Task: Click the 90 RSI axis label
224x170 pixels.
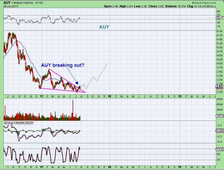Action: point(218,11)
